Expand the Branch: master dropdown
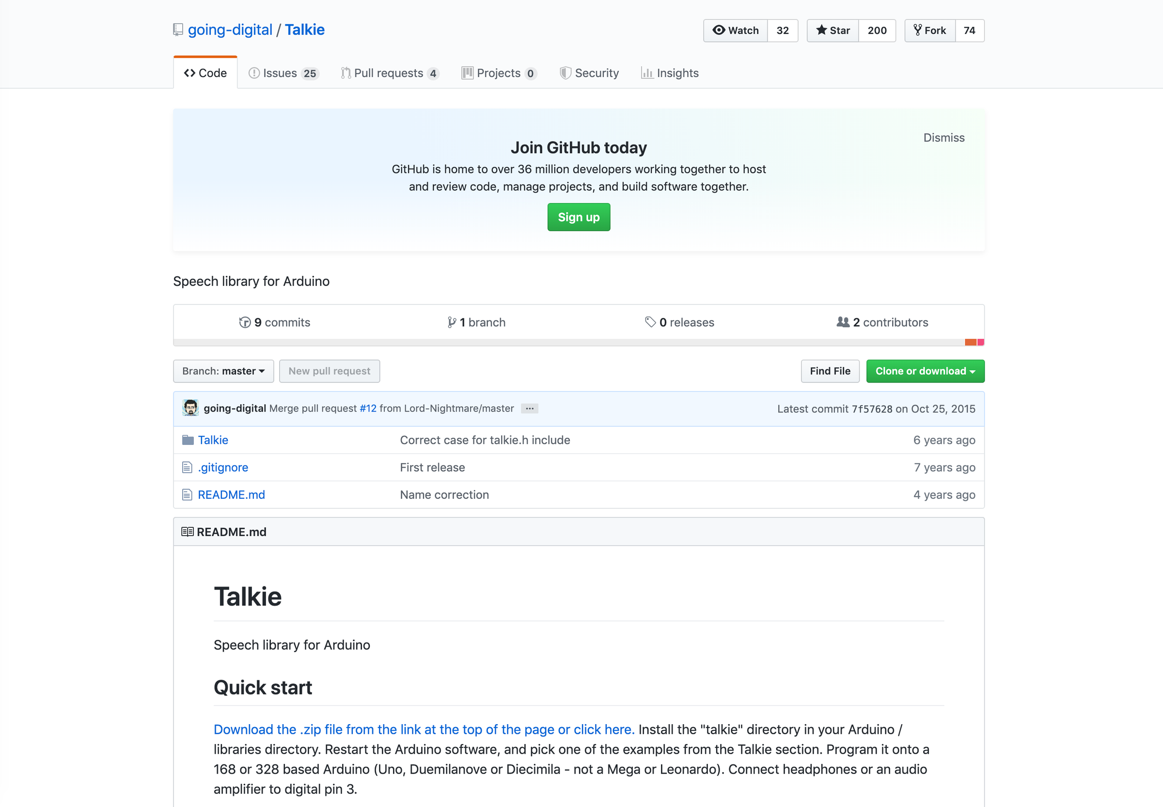This screenshot has width=1163, height=807. pos(223,371)
